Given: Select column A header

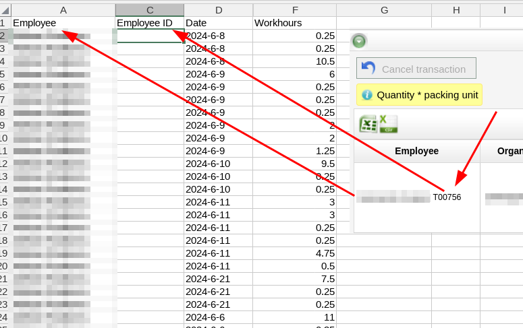Looking at the screenshot, I should coord(63,10).
